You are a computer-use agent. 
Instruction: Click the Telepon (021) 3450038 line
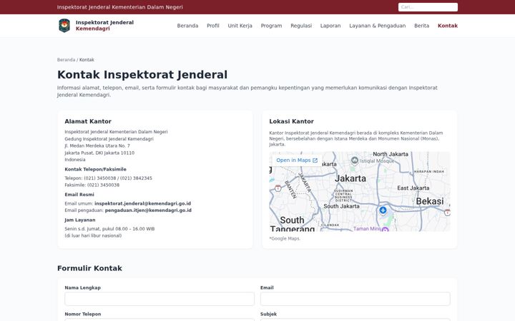coord(109,178)
